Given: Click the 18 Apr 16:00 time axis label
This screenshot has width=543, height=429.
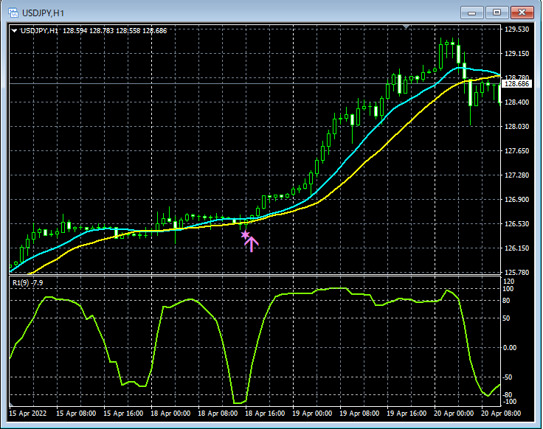Looking at the screenshot, I should 265,414.
